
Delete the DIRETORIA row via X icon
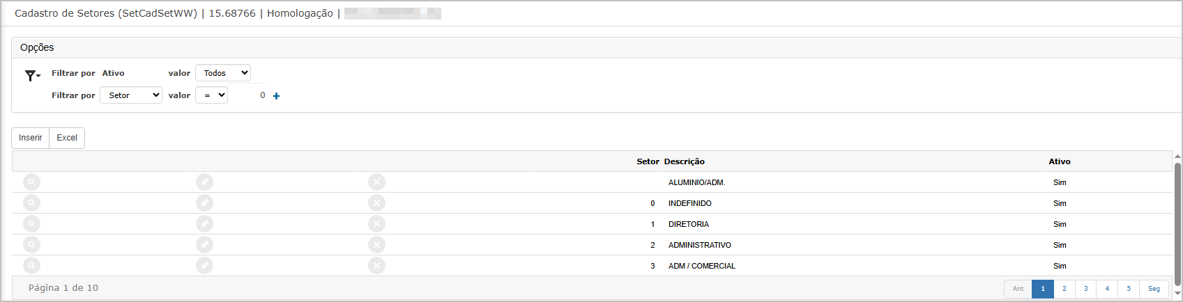(376, 224)
